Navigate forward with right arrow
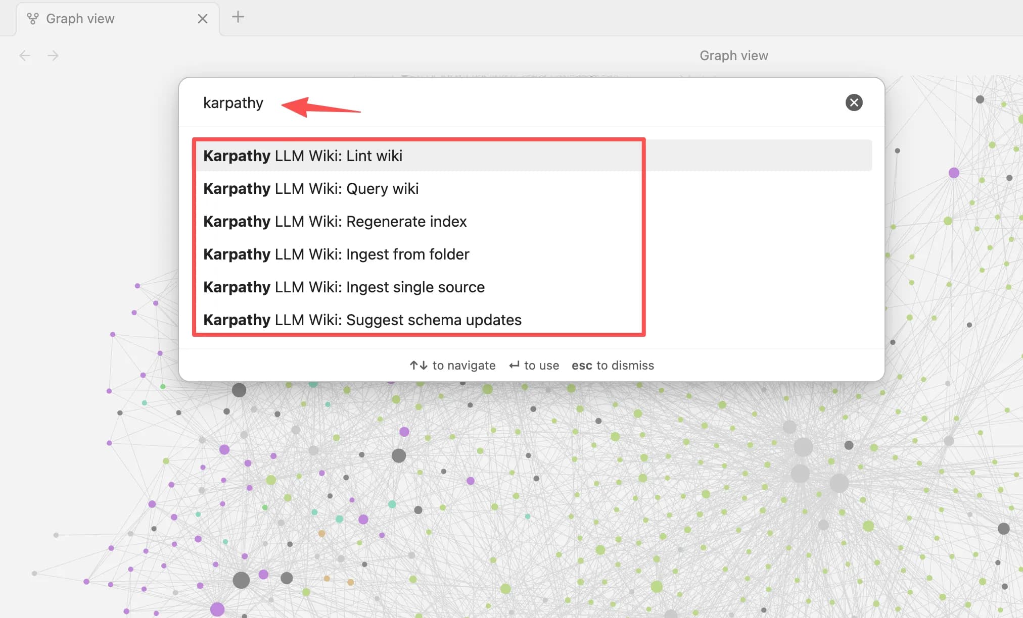This screenshot has width=1023, height=618. (x=53, y=56)
